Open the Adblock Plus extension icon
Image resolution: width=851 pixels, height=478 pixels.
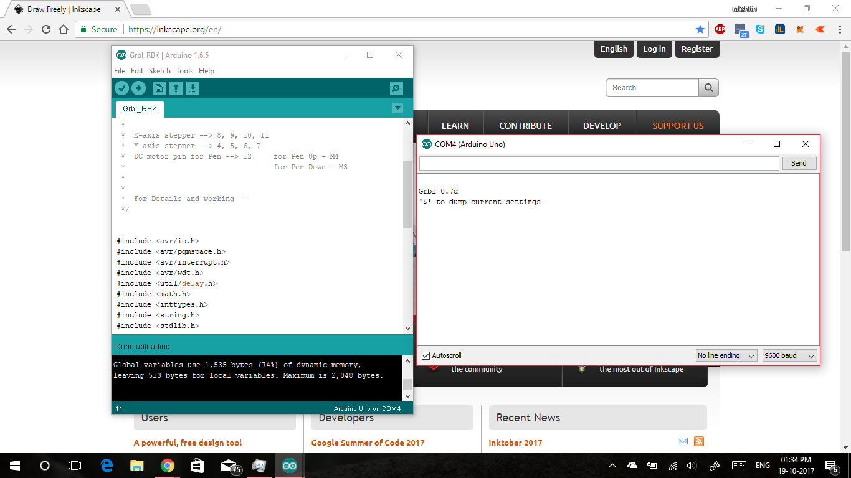720,29
